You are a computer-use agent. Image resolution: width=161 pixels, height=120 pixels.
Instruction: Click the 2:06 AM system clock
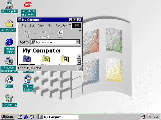(153, 117)
